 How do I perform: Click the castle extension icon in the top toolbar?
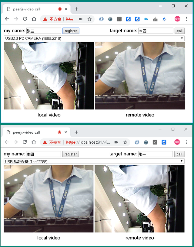tap(155, 19)
